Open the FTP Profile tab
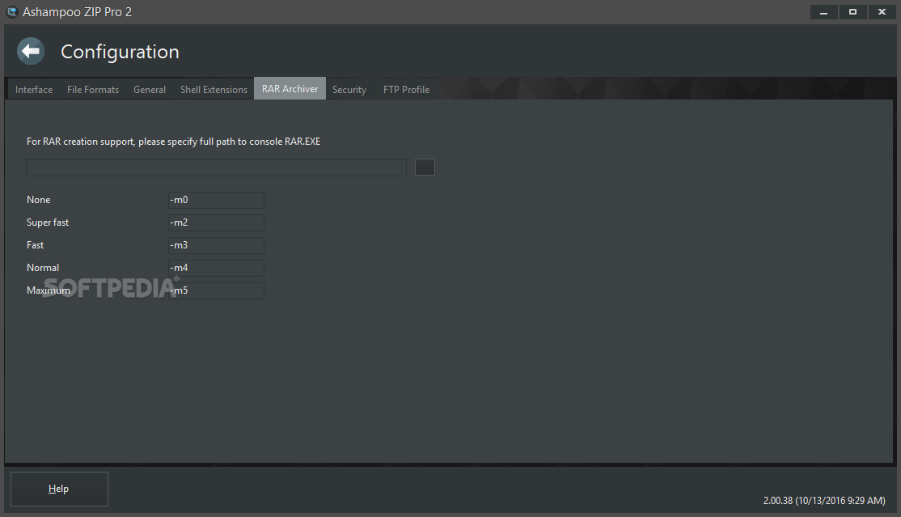Screen dimensions: 901x517 pyautogui.click(x=406, y=89)
